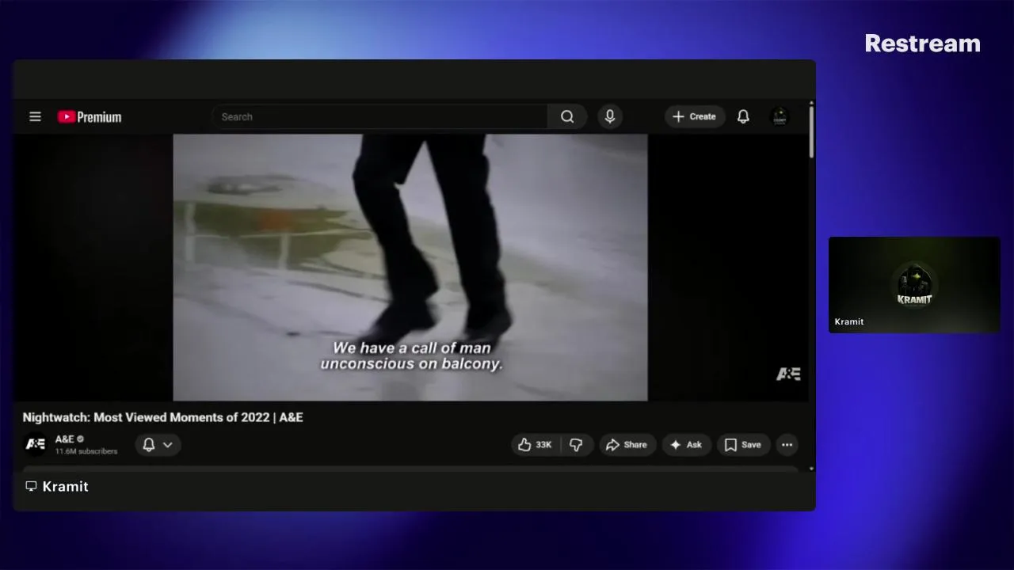Viewport: 1014px width, 570px height.
Task: Open the A&E channel name link
Action: tap(65, 439)
